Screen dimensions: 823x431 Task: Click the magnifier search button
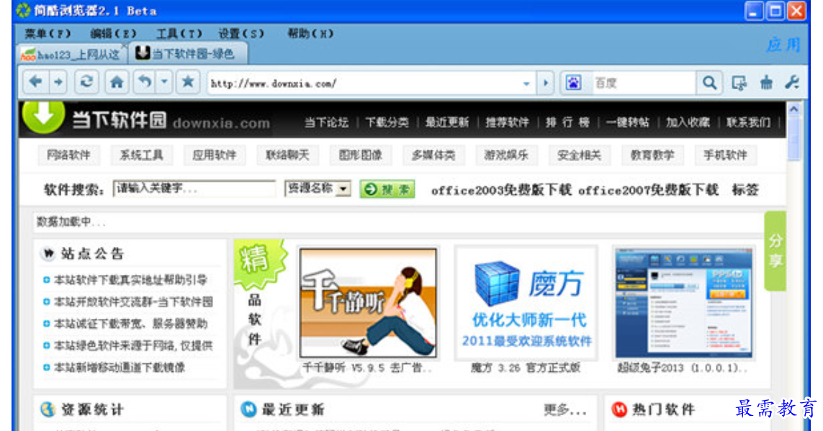tap(710, 83)
